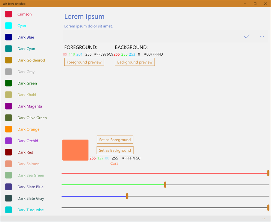
Task: Choose the Dark Orange color square
Action: click(8, 129)
